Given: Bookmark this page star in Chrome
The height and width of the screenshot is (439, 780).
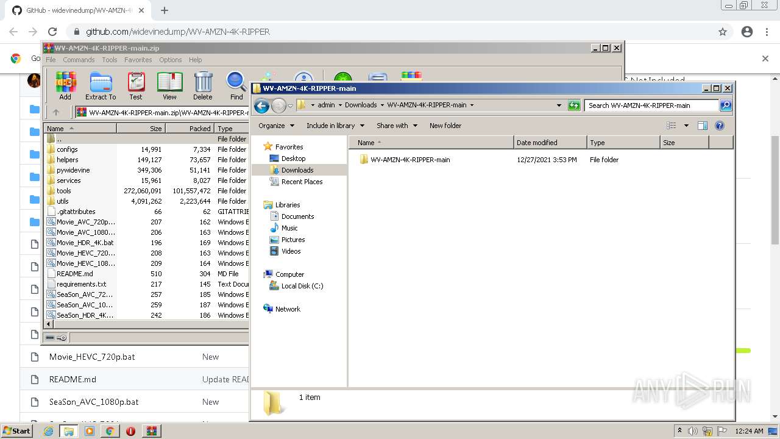Looking at the screenshot, I should coord(723,32).
